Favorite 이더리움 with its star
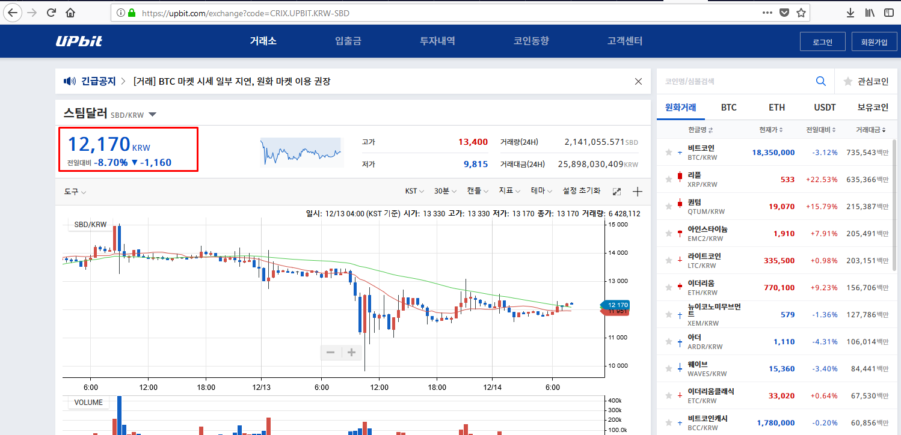This screenshot has width=901, height=435. 669,288
